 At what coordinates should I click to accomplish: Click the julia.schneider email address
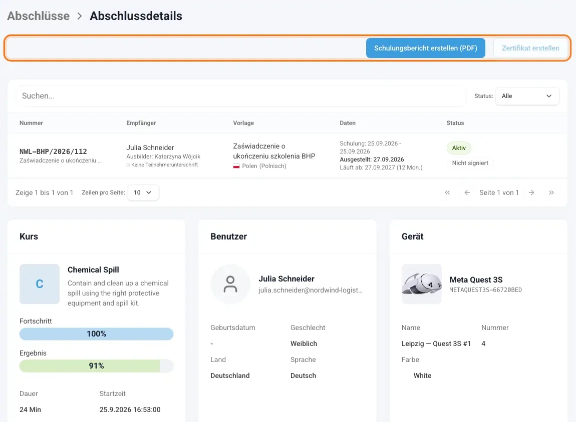coord(311,290)
